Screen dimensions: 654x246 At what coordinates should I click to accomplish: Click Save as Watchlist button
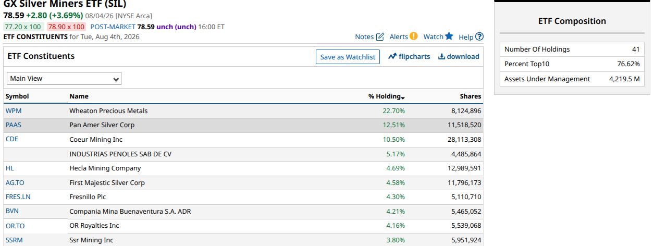point(348,57)
